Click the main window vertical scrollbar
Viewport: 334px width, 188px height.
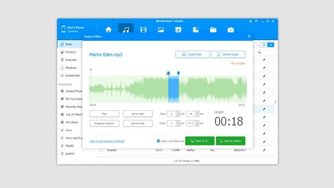tap(276, 102)
